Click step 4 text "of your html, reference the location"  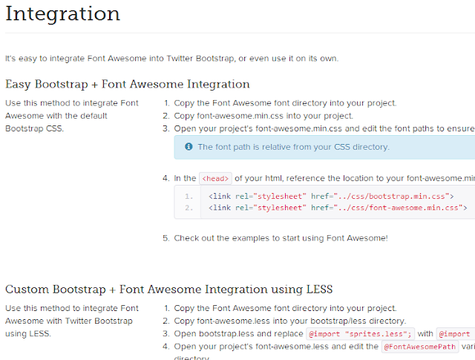(x=355, y=178)
